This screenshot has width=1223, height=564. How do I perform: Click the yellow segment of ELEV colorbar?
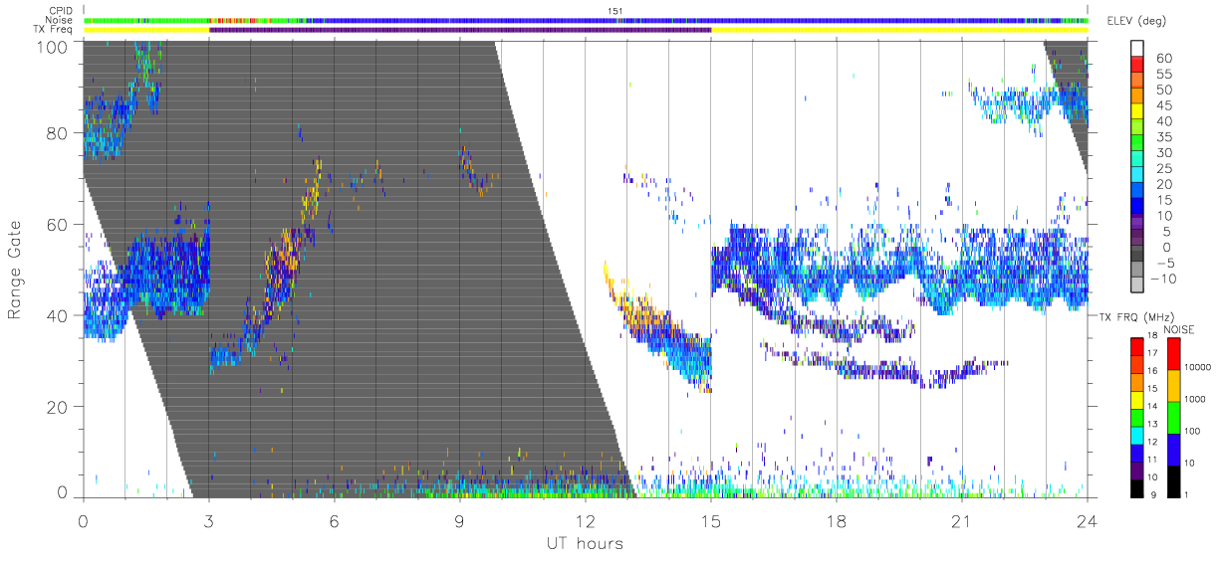[1137, 110]
